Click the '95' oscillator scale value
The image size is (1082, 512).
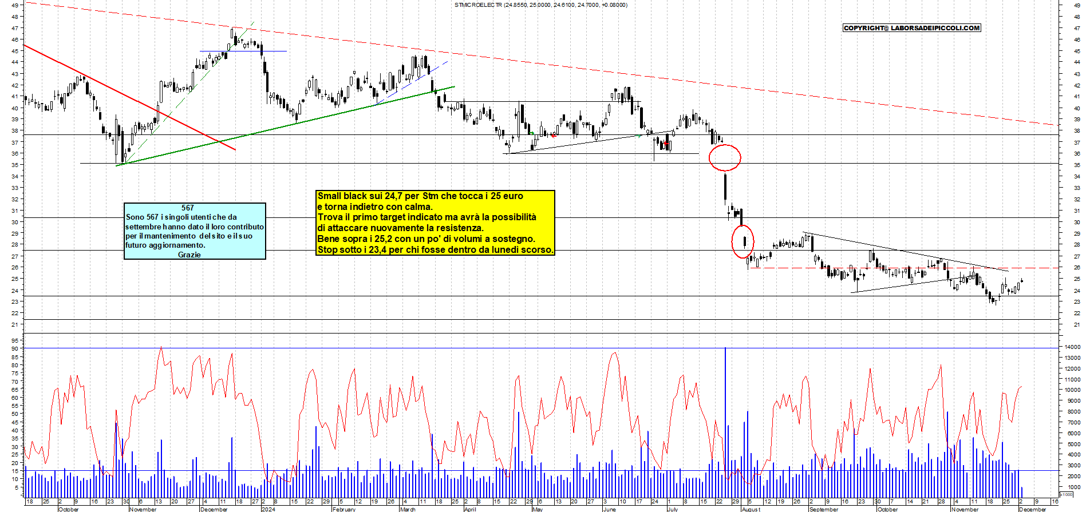click(15, 340)
